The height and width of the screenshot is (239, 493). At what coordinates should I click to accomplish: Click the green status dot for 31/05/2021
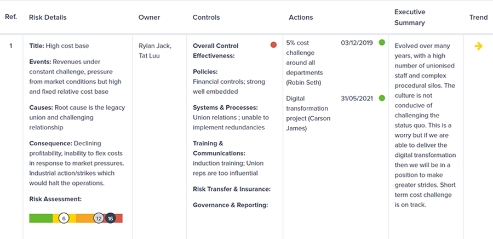382,98
